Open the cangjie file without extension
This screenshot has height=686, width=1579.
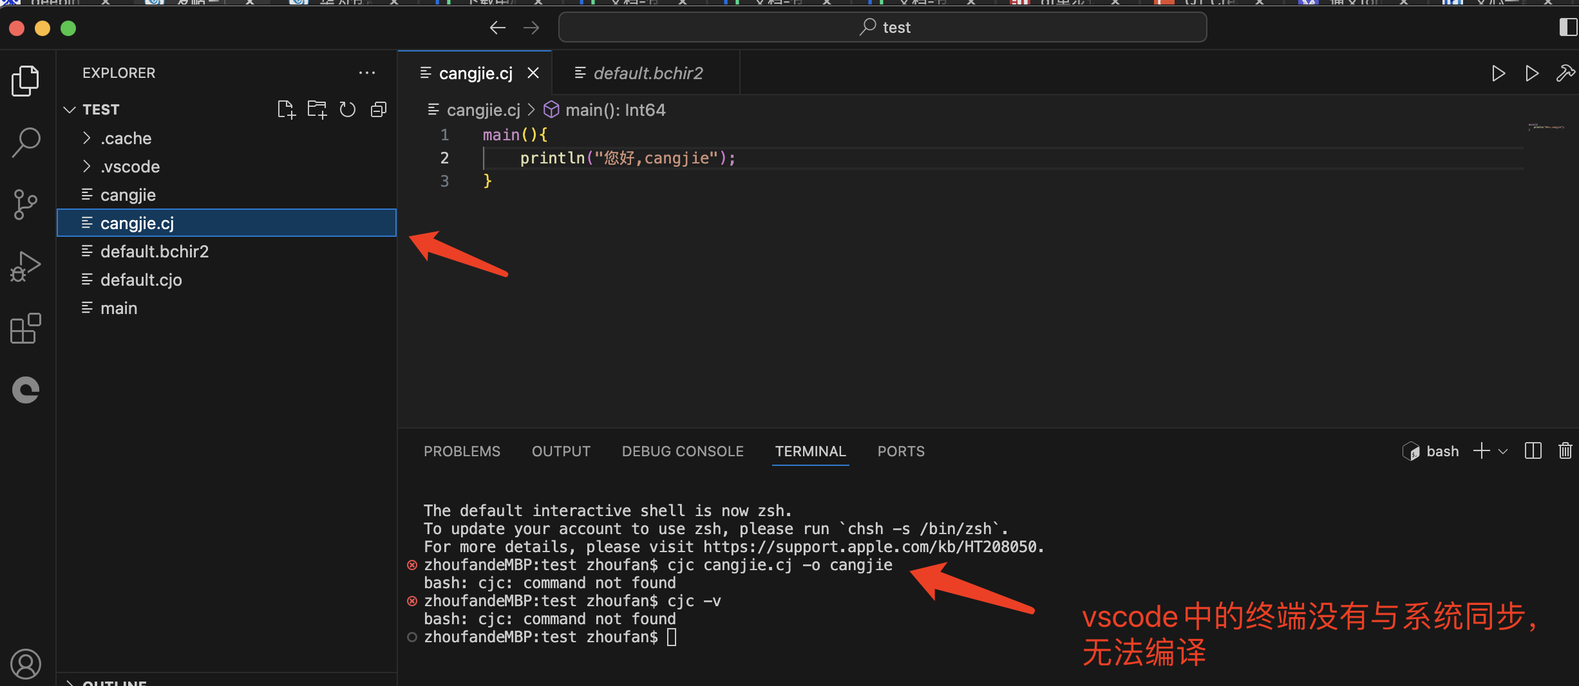[x=227, y=194]
